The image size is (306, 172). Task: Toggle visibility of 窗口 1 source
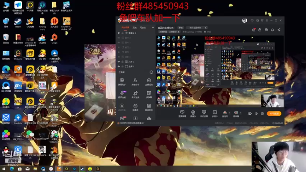pyautogui.click(x=119, y=52)
